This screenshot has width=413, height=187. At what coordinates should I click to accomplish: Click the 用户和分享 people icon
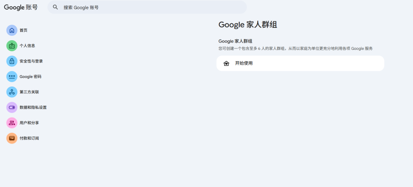tap(12, 123)
